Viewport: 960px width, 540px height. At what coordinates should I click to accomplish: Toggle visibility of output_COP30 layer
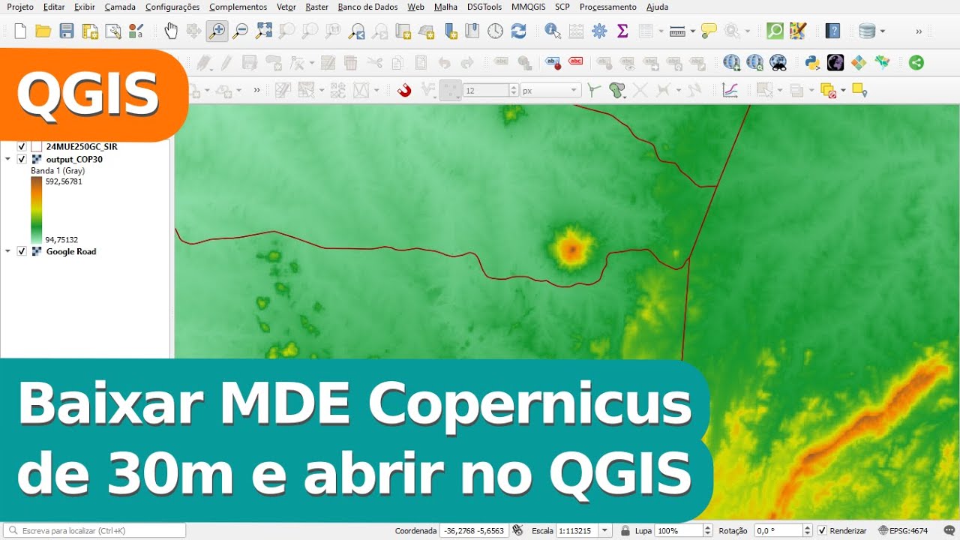click(x=22, y=159)
